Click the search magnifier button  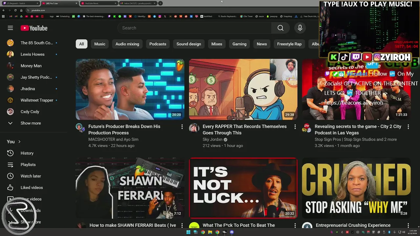tap(280, 28)
